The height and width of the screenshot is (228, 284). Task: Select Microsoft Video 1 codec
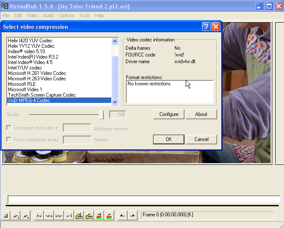25,90
